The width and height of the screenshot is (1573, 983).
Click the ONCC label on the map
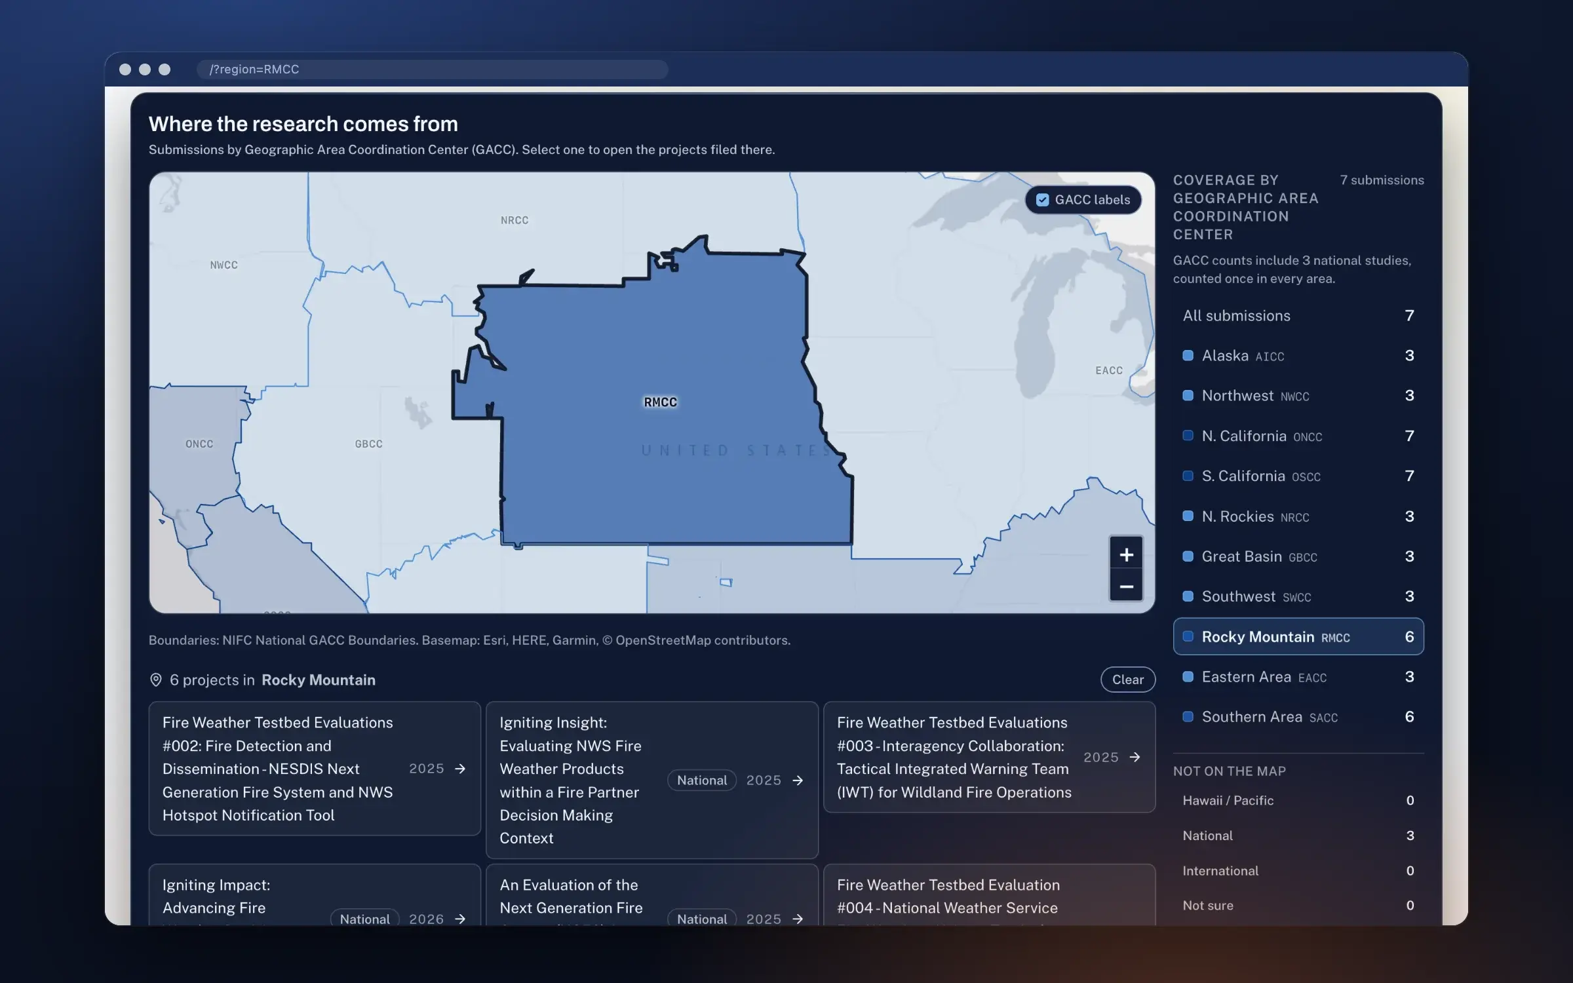click(x=199, y=444)
